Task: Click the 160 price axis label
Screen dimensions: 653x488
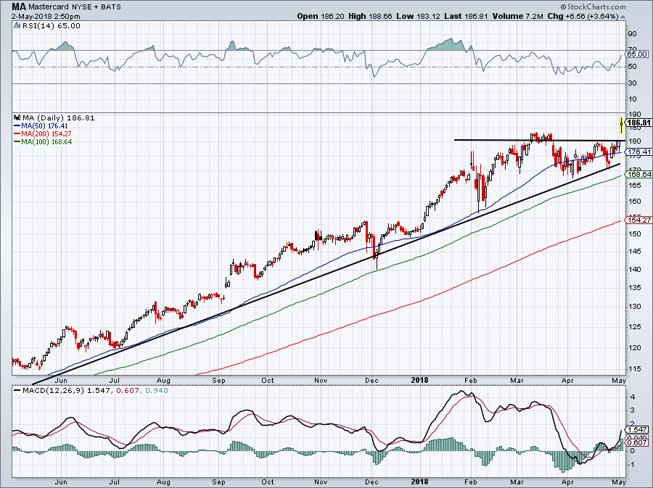Action: (635, 202)
